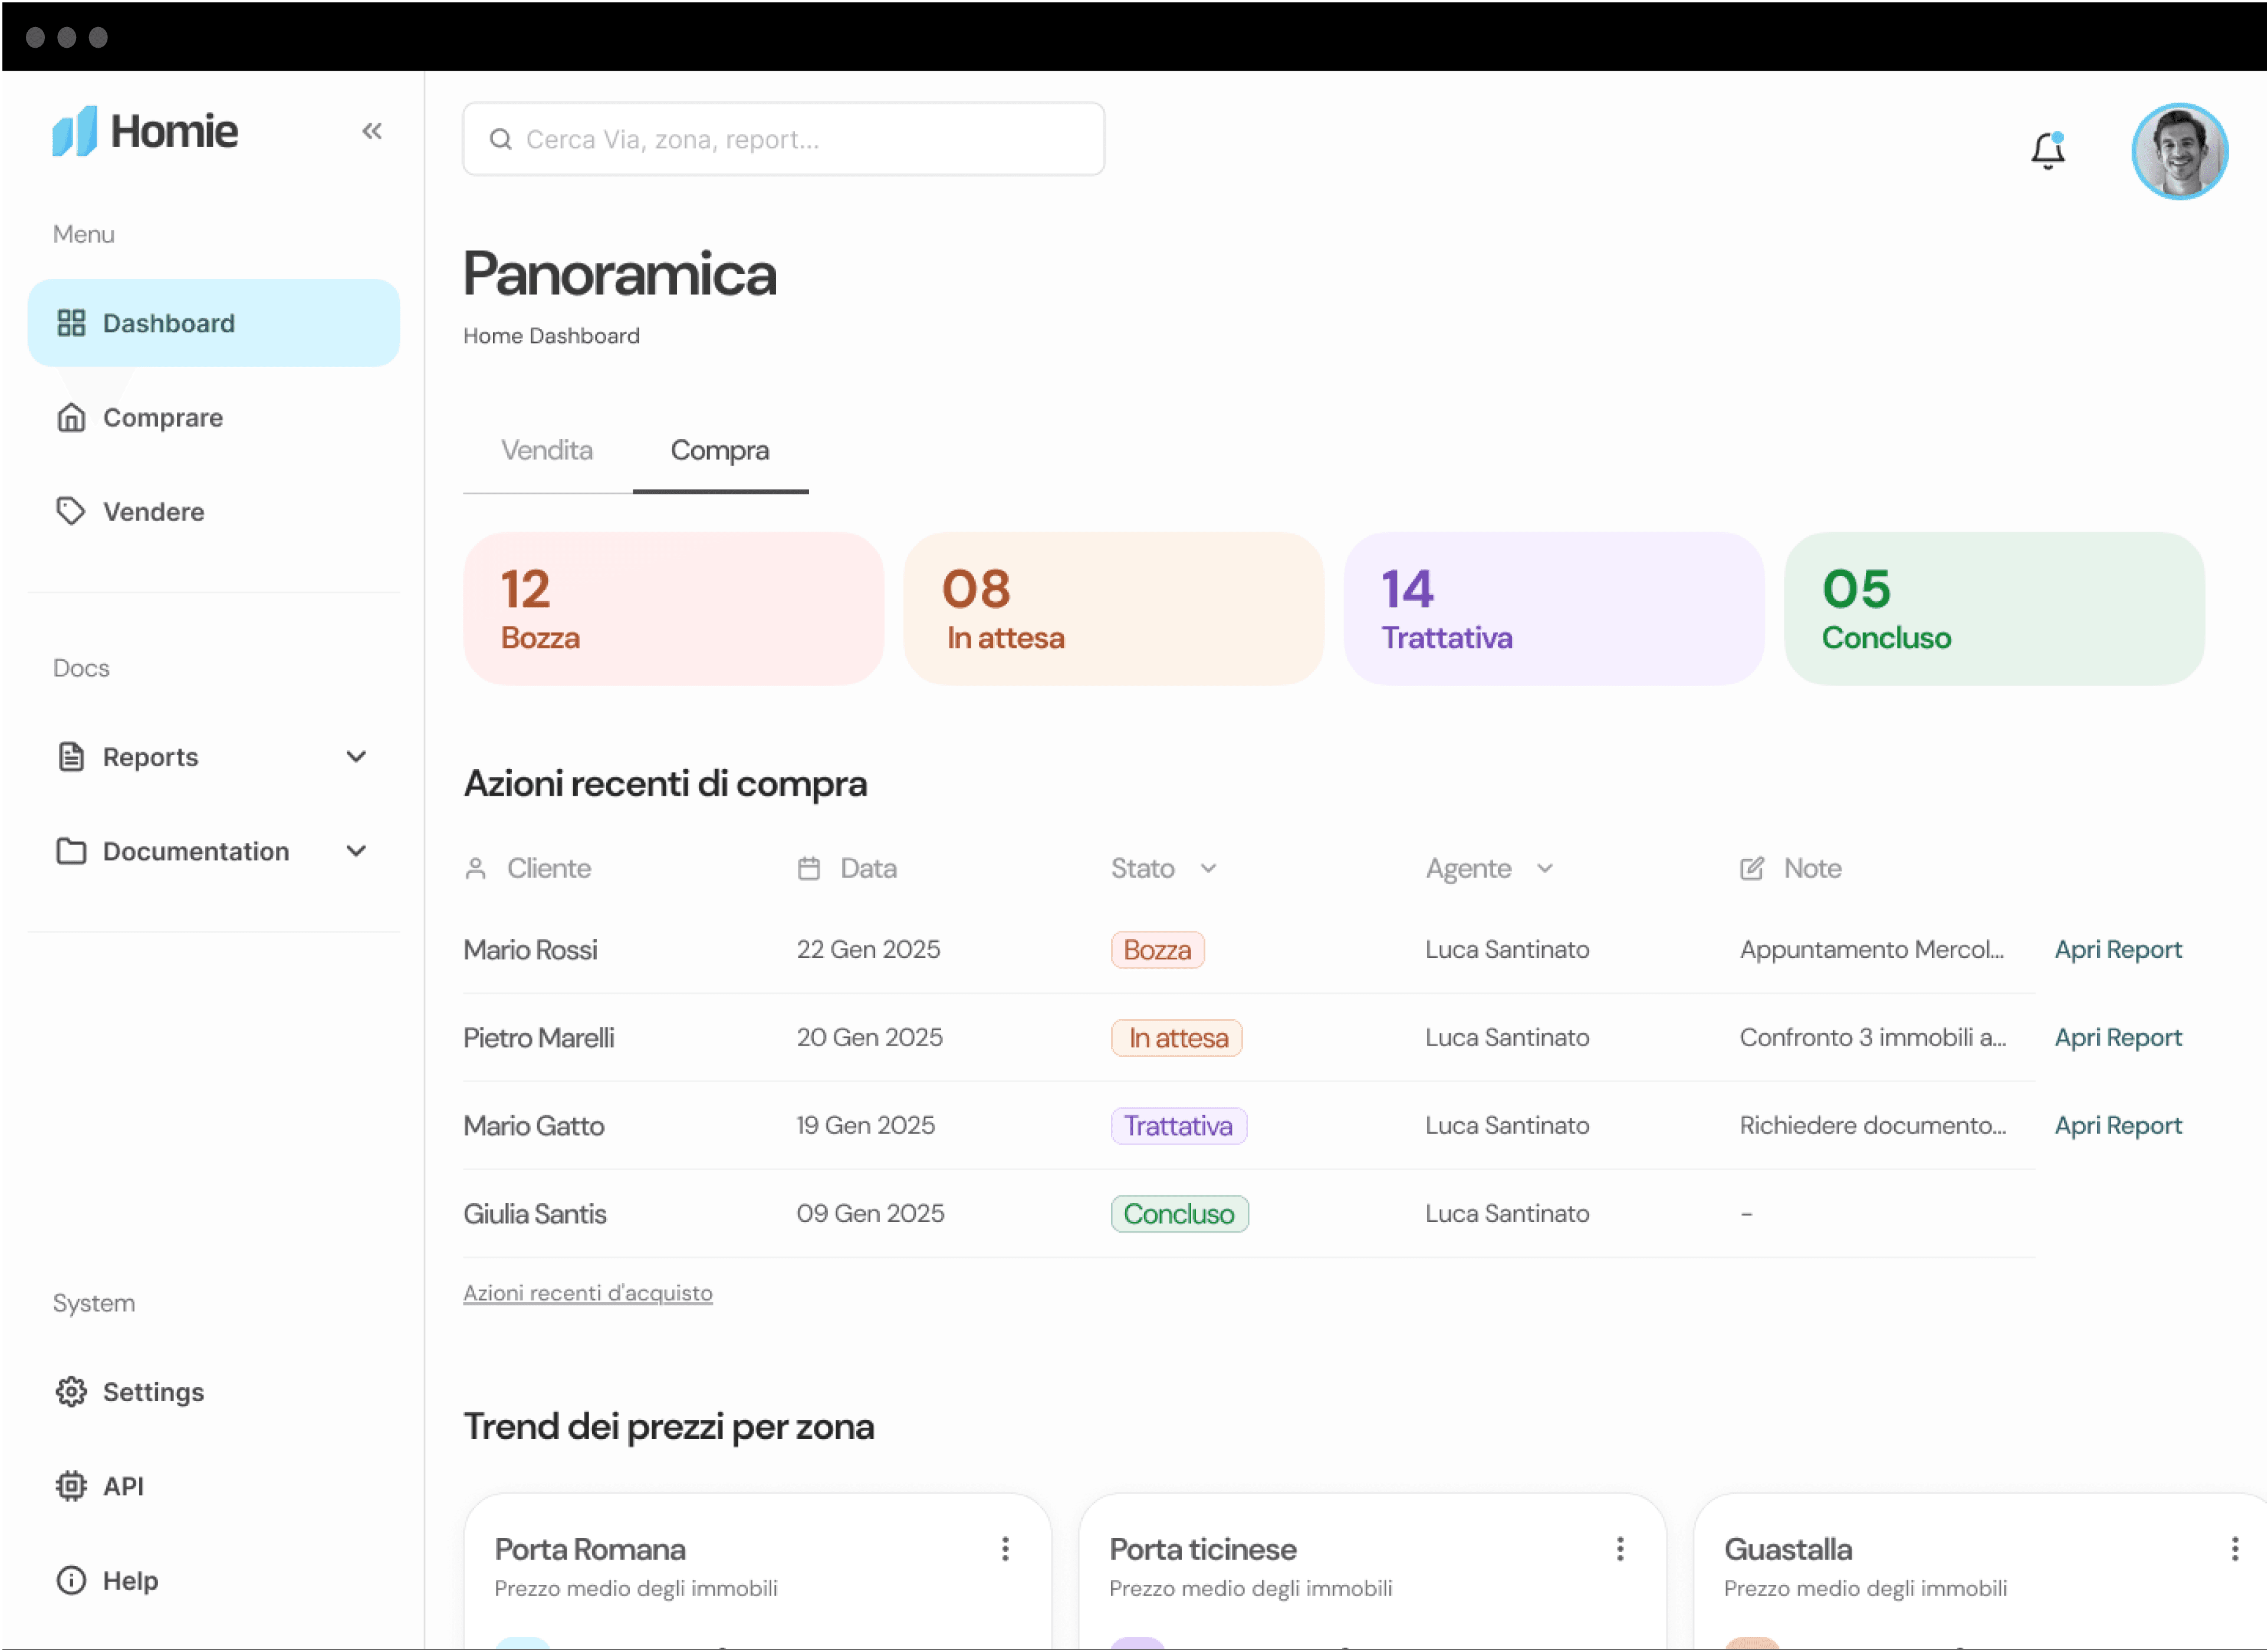Viewport: 2268px width, 1651px height.
Task: Click the Trattativa status badge in table
Action: click(1179, 1125)
